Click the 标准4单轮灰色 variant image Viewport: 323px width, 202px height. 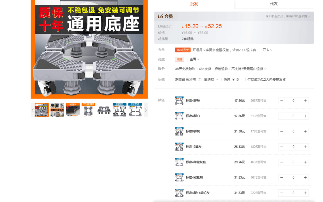179,162
